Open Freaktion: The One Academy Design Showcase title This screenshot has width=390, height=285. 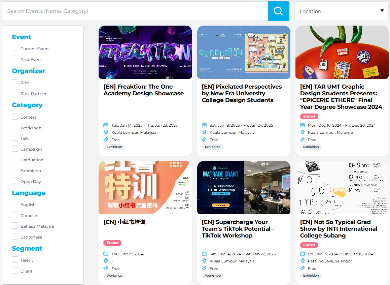(143, 90)
